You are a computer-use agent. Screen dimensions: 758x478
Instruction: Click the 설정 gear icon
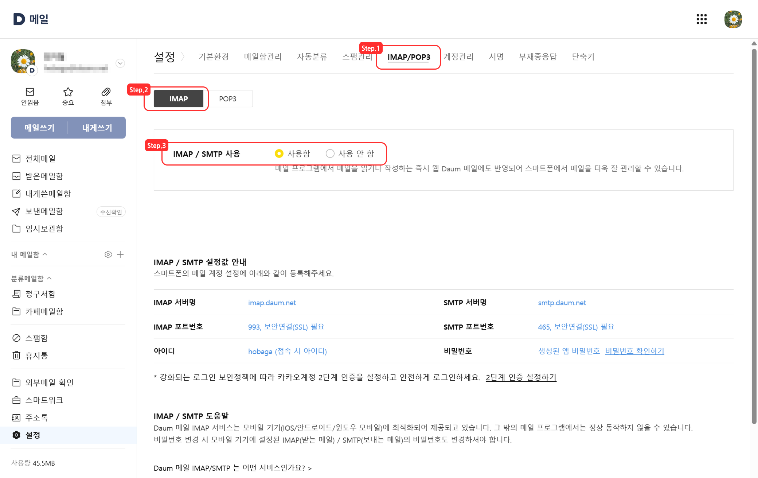[x=16, y=435]
